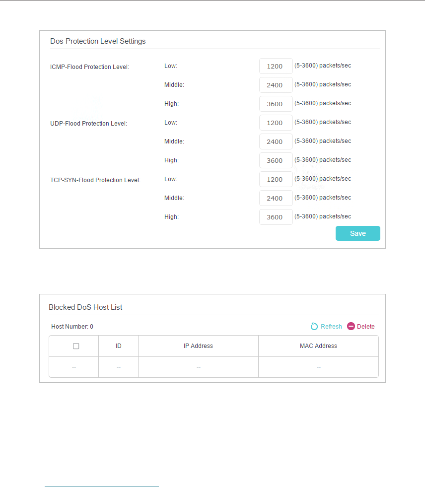Image resolution: width=425 pixels, height=487 pixels.
Task: Focus TCP-SYN-Flood High packets field
Action: (x=276, y=217)
